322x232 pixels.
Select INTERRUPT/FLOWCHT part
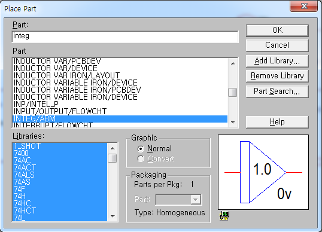(x=120, y=125)
